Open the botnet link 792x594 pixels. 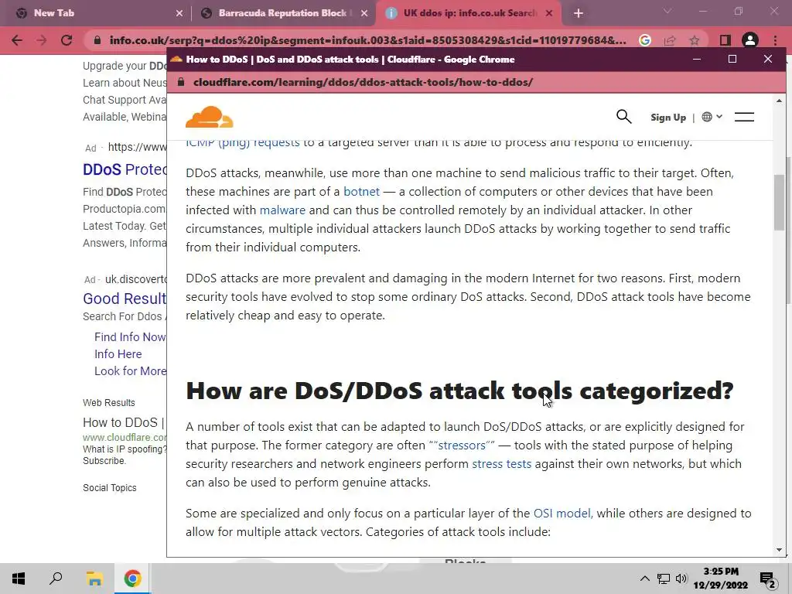pos(361,192)
